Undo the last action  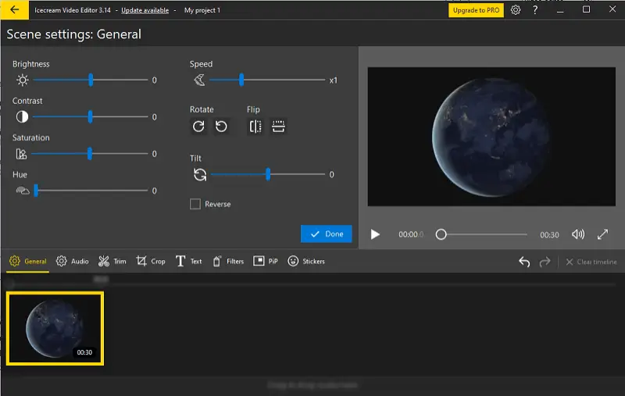(x=524, y=262)
